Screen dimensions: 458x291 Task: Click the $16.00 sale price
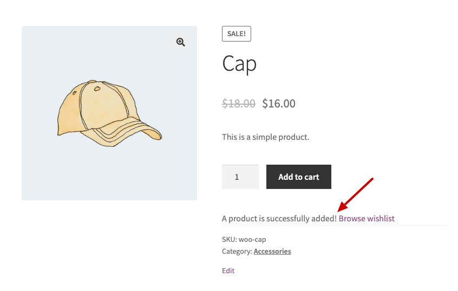[x=279, y=104]
